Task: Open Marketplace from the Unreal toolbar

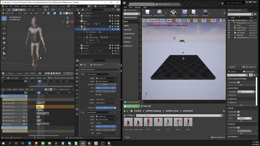Action: coord(193,13)
